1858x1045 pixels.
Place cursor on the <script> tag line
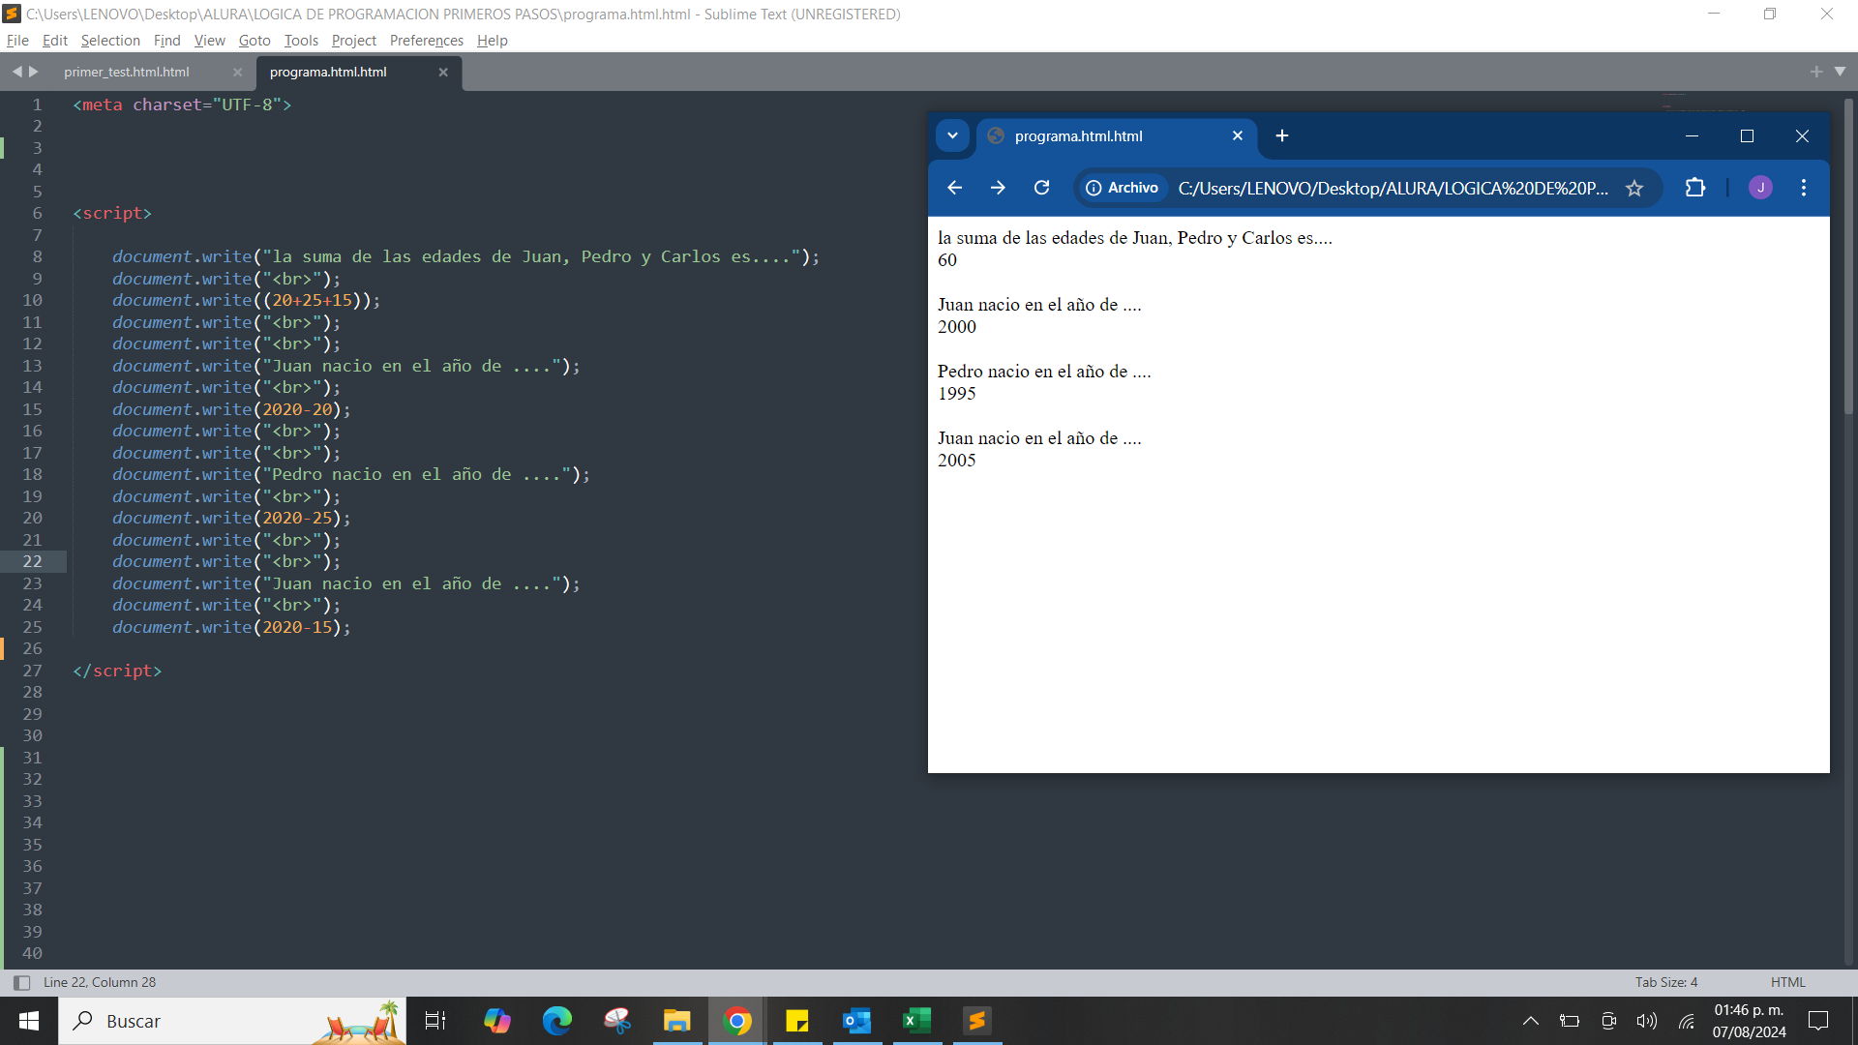click(x=112, y=213)
